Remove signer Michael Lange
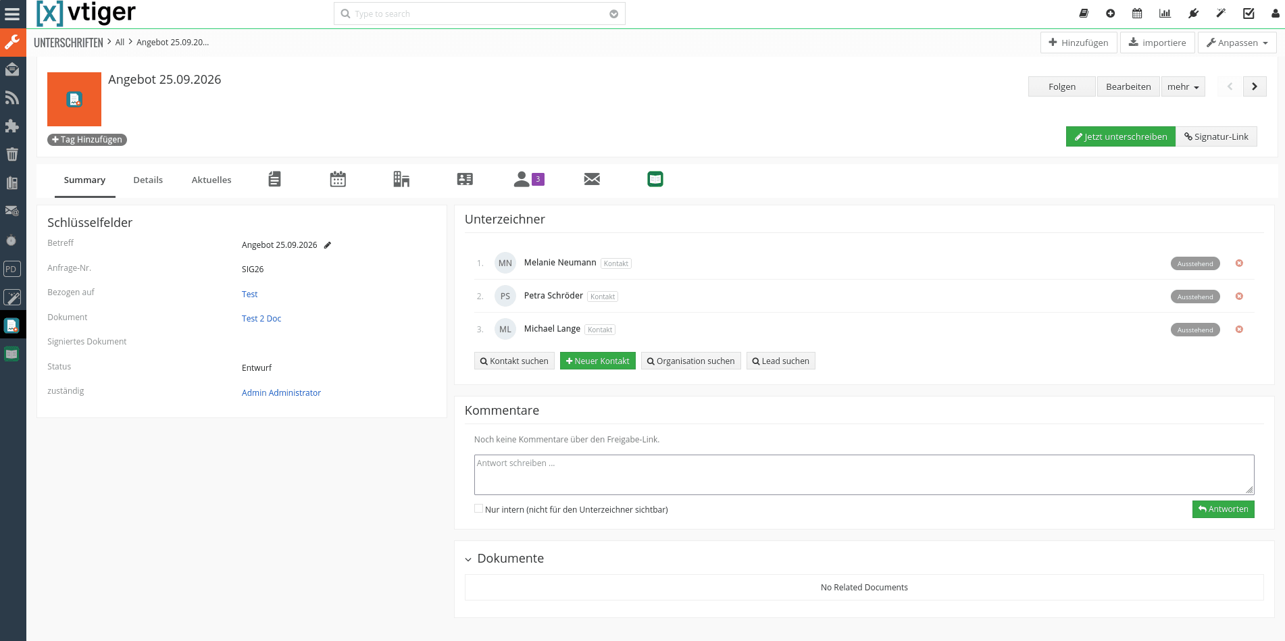1285x641 pixels. (1239, 330)
